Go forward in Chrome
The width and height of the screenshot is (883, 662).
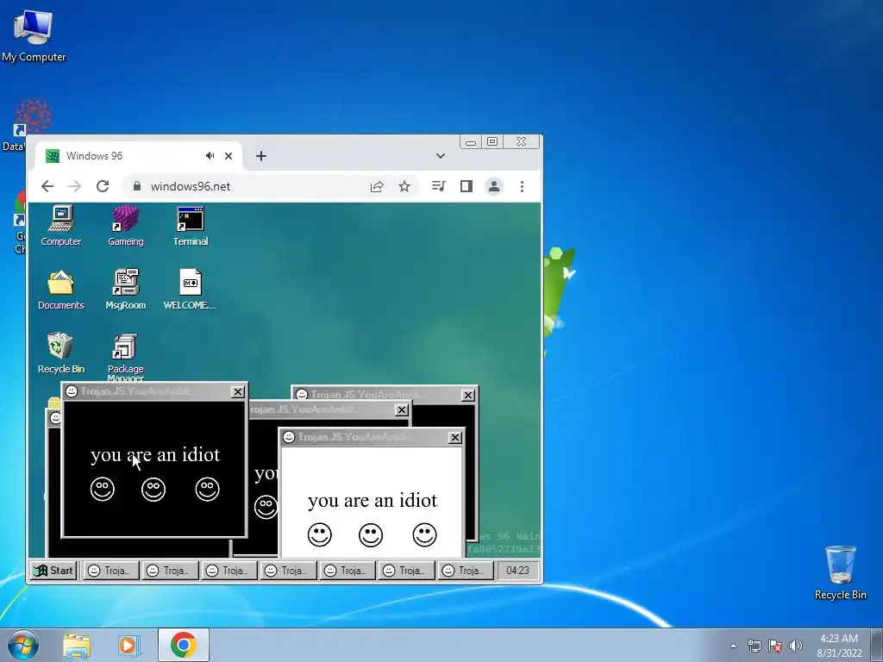(75, 186)
